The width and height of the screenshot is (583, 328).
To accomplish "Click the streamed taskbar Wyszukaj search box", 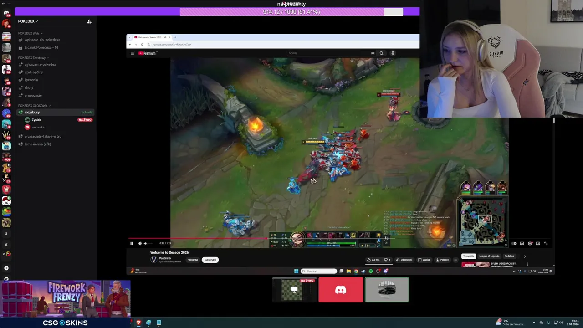I will point(319,271).
